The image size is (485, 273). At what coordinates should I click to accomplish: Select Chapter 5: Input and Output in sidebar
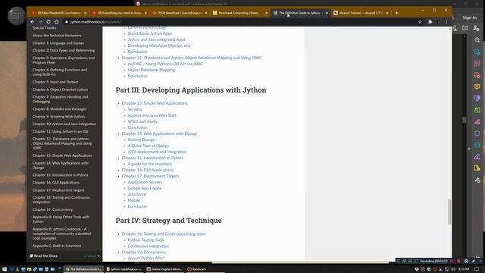(55, 82)
